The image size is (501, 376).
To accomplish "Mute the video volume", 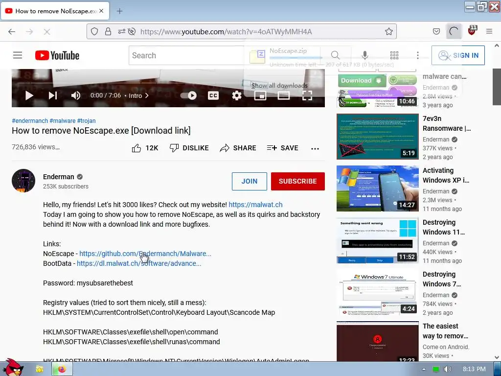I will point(76,95).
